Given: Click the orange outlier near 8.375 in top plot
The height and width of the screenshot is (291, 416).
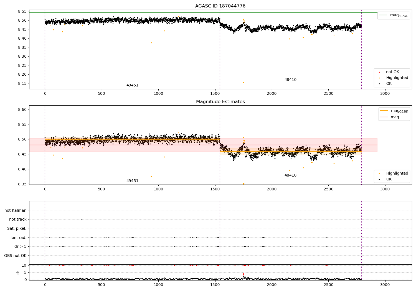Looking at the screenshot, I should click(151, 43).
